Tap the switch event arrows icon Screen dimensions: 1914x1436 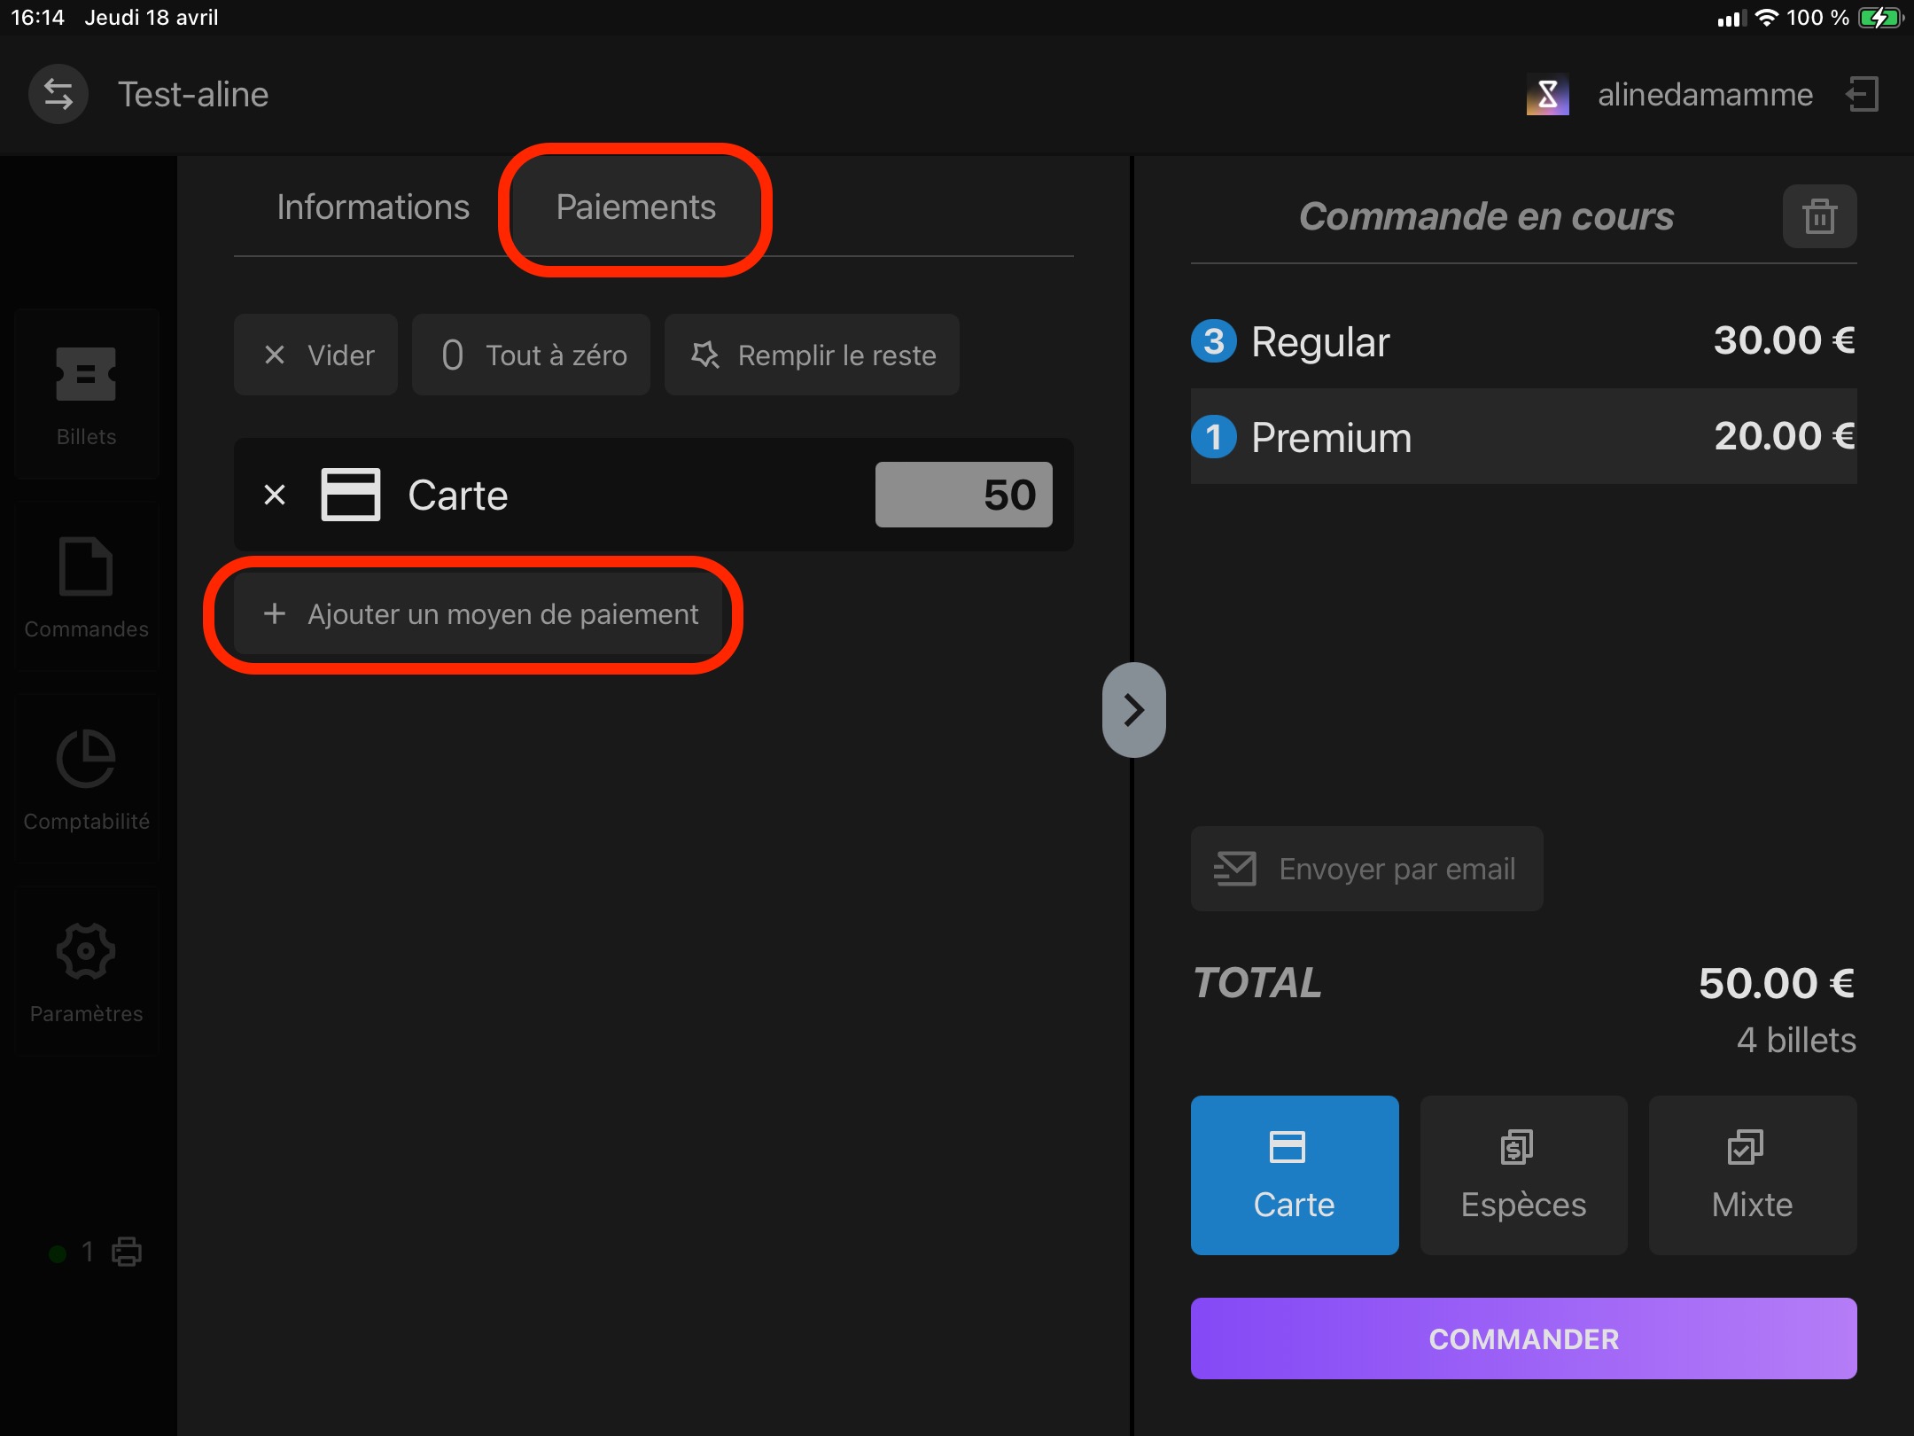(58, 94)
